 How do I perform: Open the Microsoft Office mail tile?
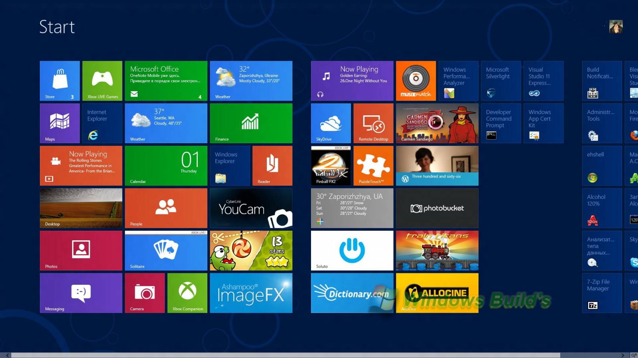(166, 81)
